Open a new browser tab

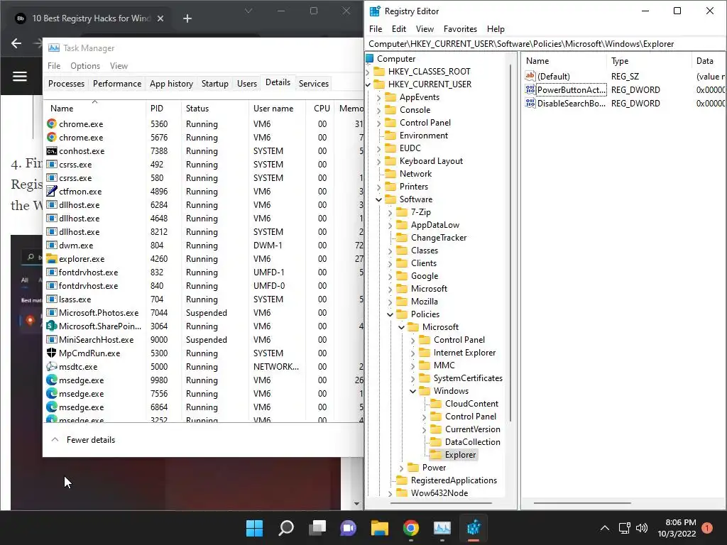187,18
